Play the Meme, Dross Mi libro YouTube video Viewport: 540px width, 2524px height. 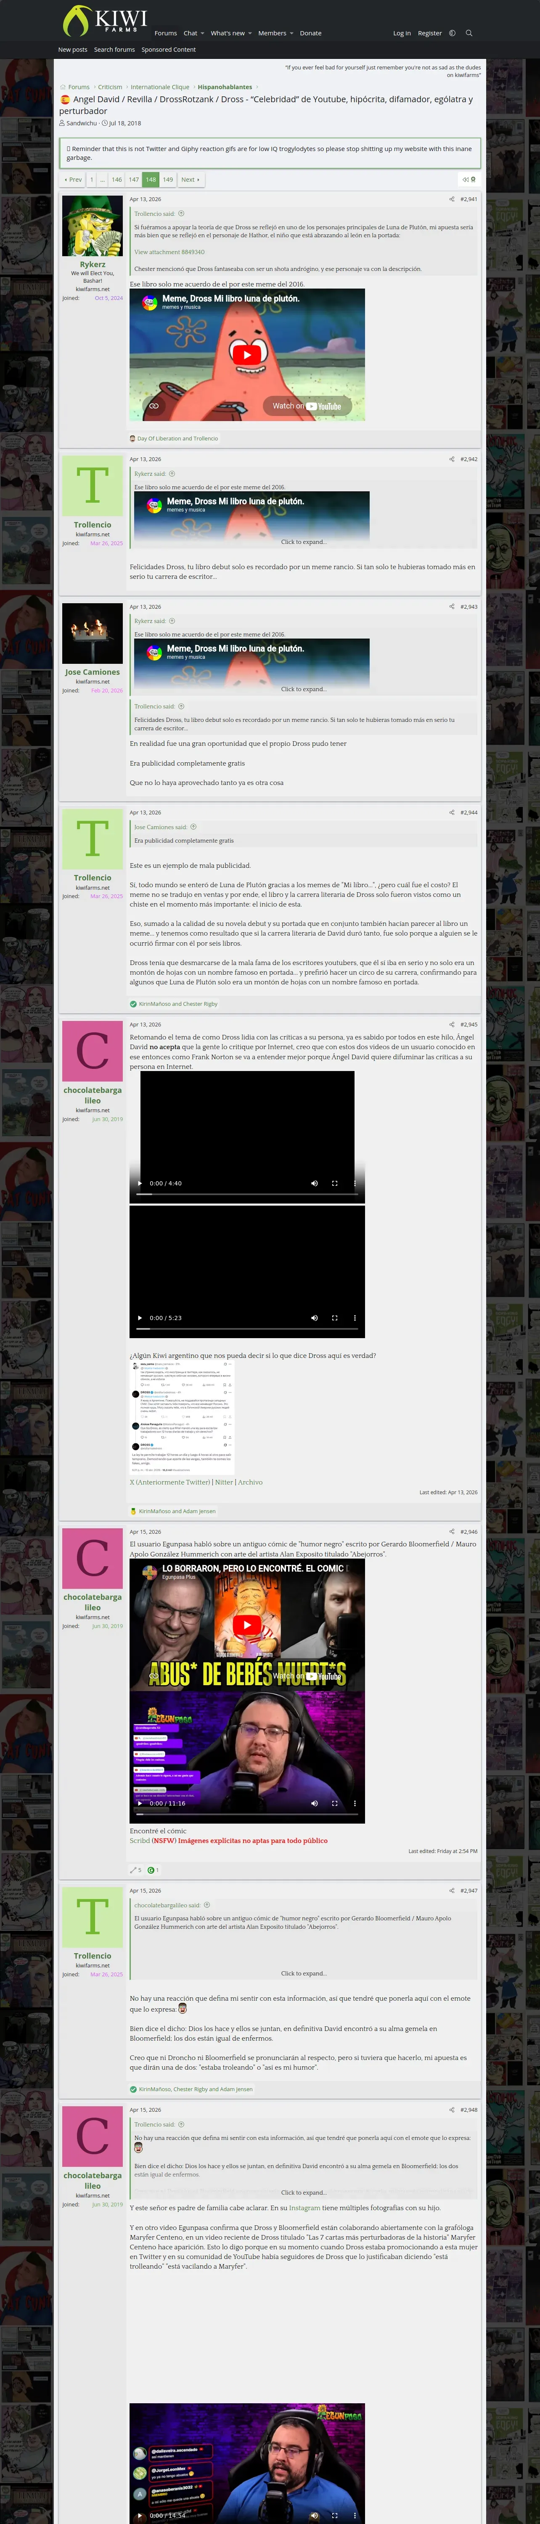tap(247, 355)
